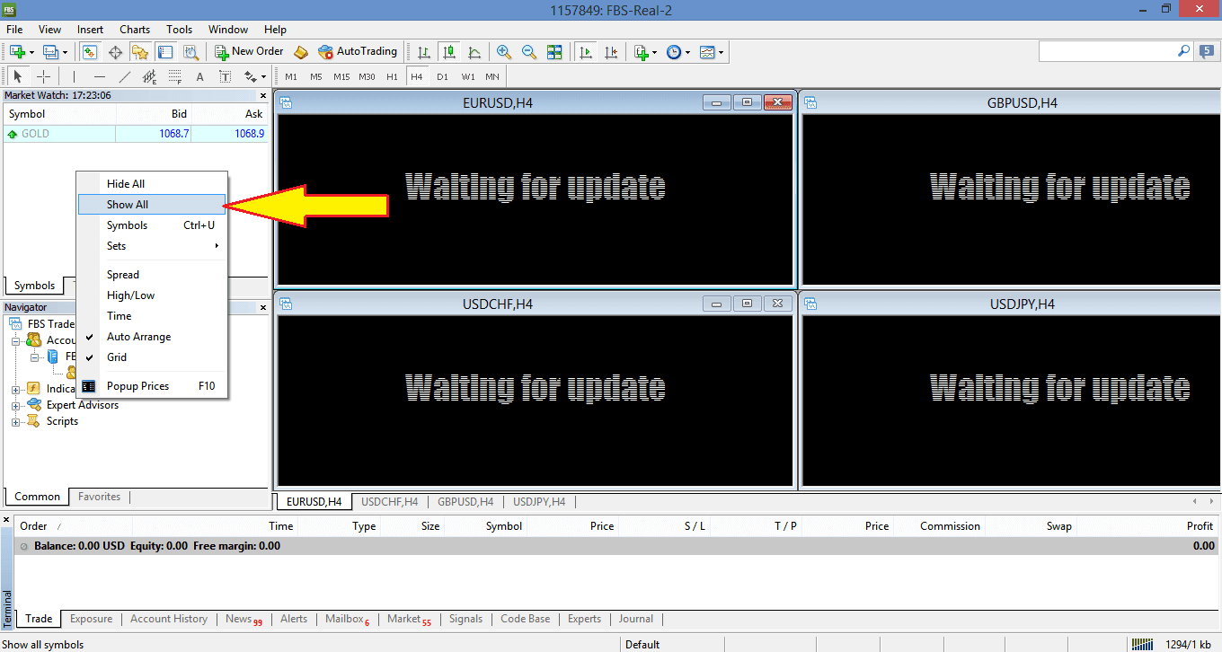Click the Zoom In magnifier

(x=504, y=52)
